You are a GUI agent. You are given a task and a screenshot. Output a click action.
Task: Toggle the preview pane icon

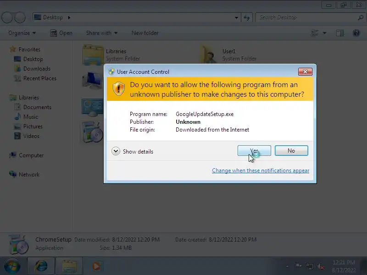tap(340, 33)
